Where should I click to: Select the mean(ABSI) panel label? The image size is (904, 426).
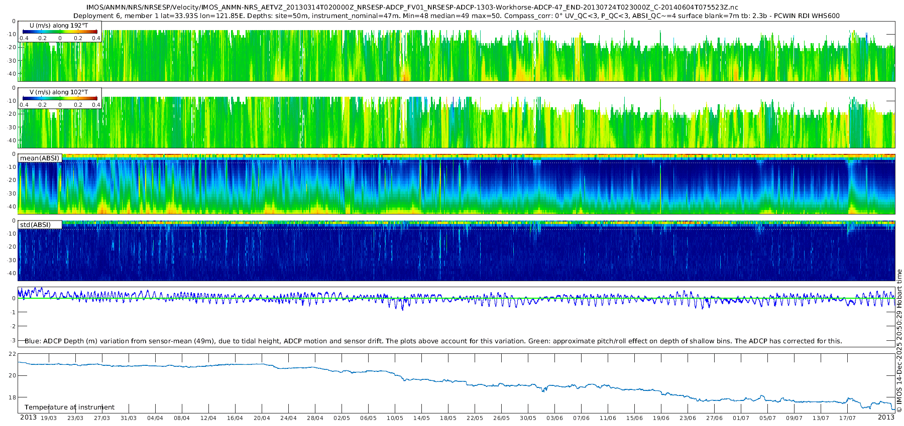[40, 158]
